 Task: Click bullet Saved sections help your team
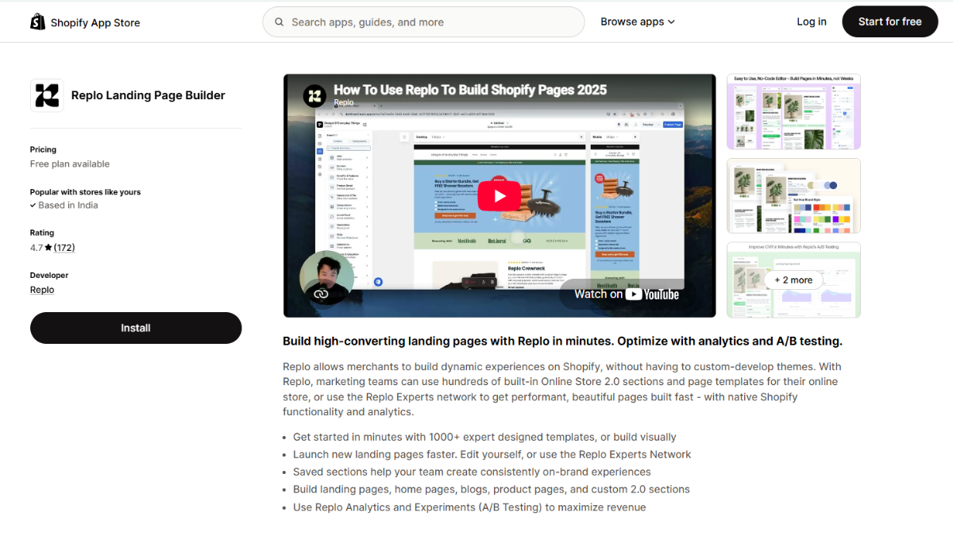click(x=472, y=472)
